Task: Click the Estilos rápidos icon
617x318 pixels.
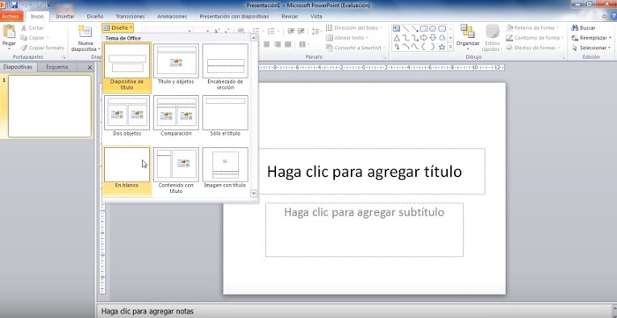Action: 492,32
